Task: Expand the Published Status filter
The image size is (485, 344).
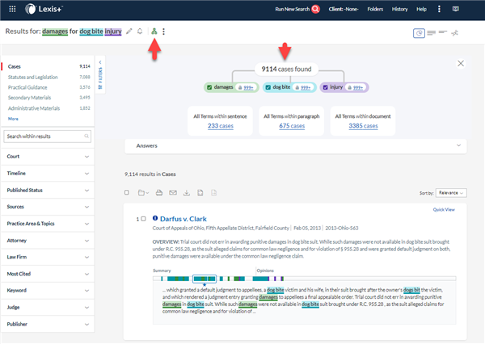Action: (x=48, y=190)
